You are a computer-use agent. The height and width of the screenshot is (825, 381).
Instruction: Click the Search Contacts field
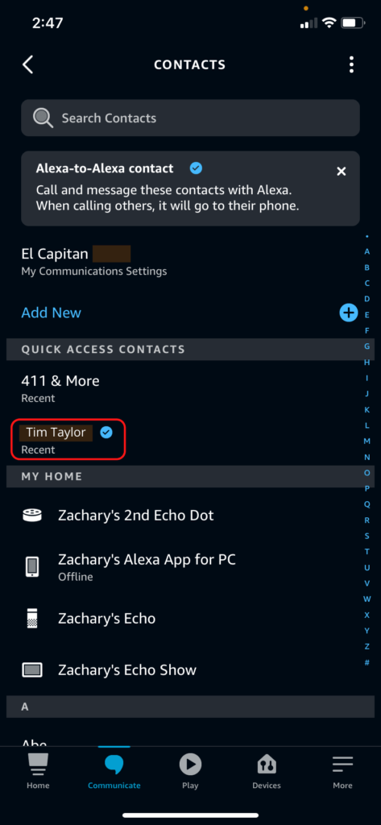pyautogui.click(x=190, y=118)
